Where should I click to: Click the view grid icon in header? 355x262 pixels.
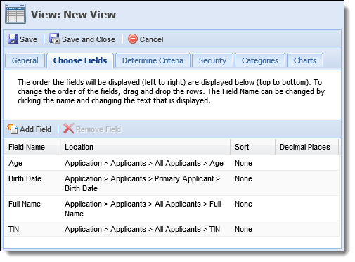[x=15, y=14]
